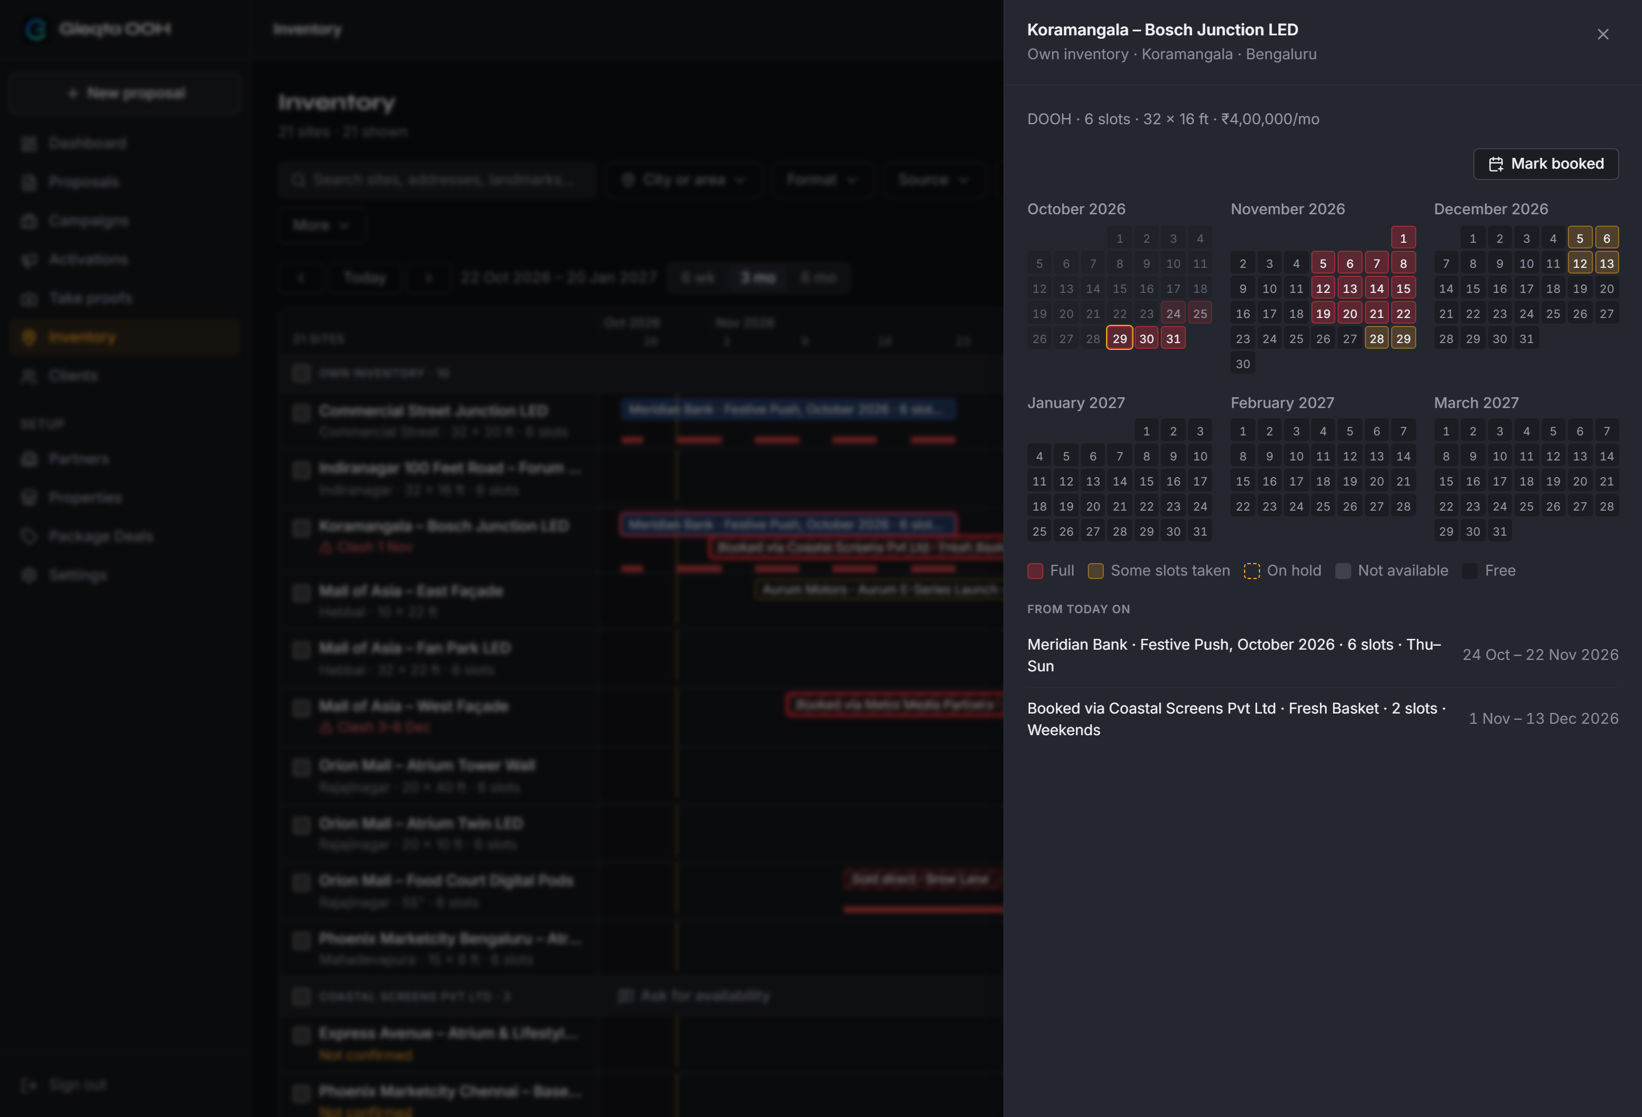Tick the Orion Mall – Atrium Tower Wall checkbox
Screen dimensions: 1642x1117
coord(302,767)
